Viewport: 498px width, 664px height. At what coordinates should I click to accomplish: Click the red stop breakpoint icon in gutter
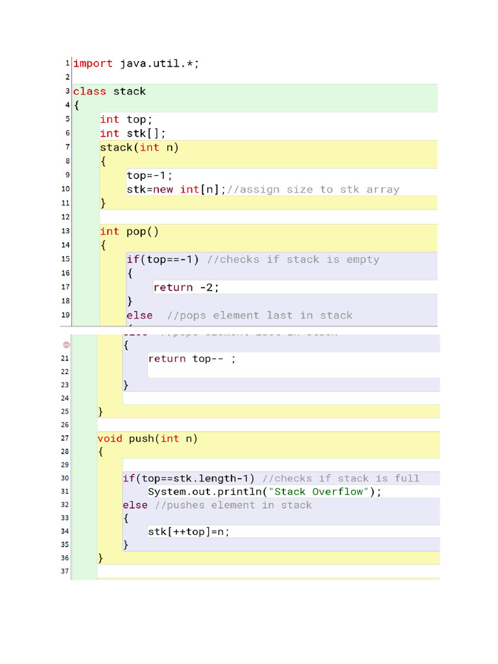click(x=66, y=345)
